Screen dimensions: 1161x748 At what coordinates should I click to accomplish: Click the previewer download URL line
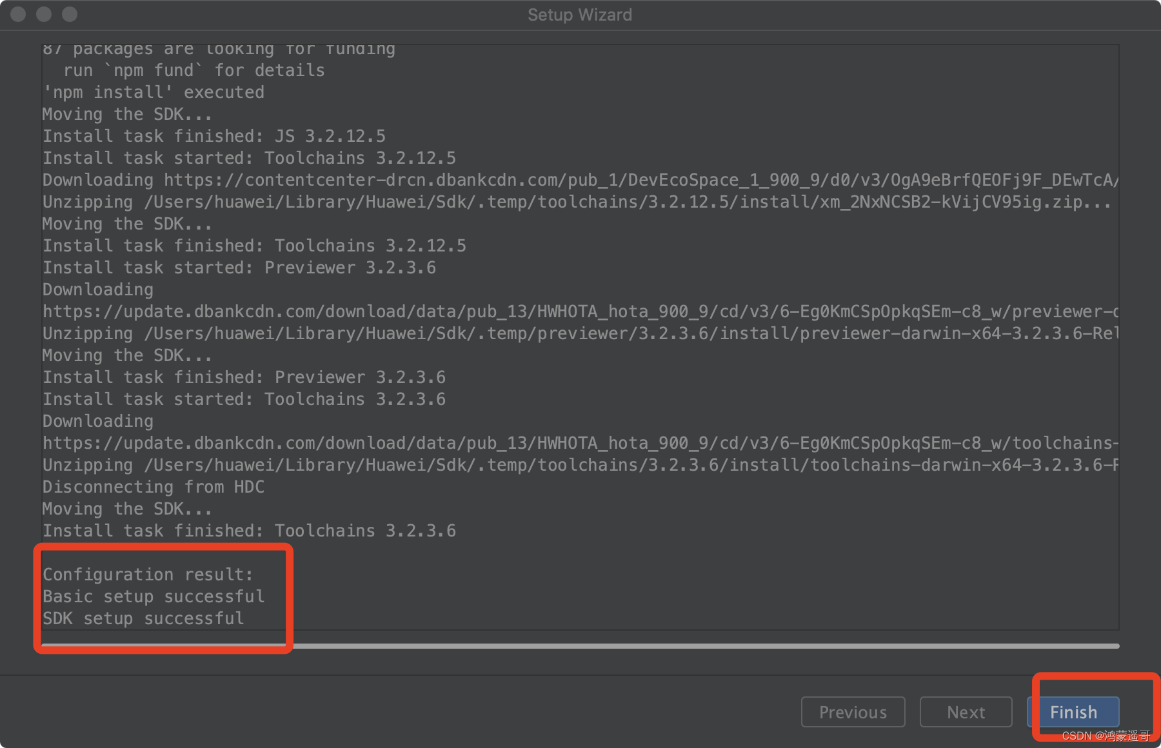(580, 311)
